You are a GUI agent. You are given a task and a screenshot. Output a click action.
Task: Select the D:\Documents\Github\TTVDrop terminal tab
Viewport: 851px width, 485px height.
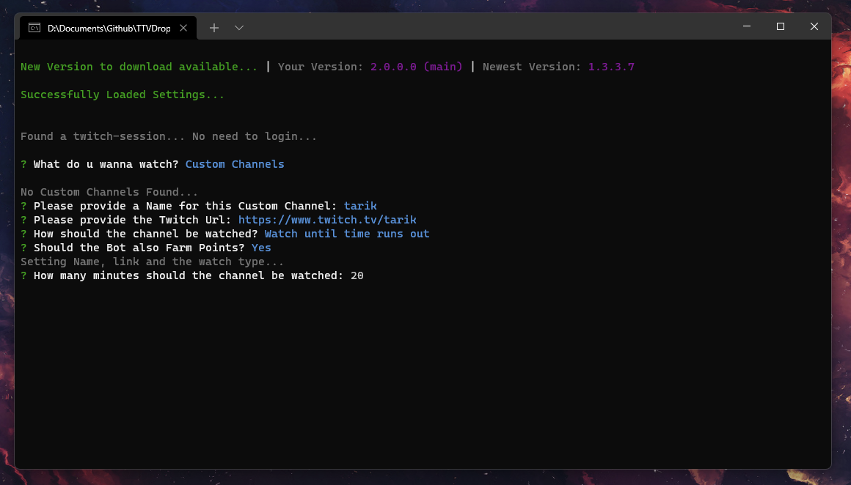coord(108,28)
